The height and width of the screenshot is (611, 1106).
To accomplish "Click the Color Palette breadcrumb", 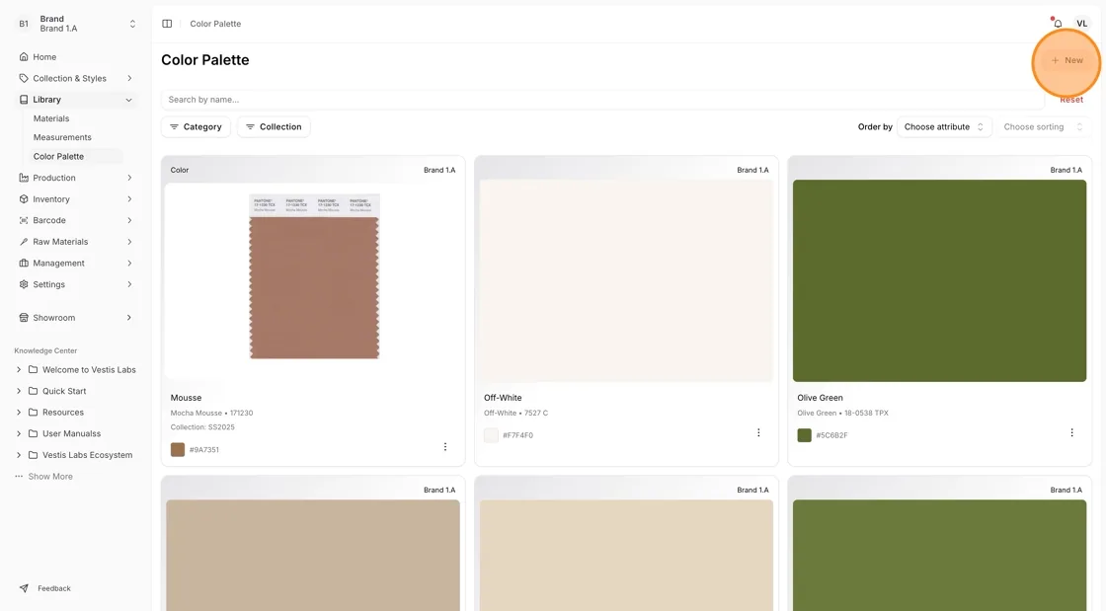I will pyautogui.click(x=215, y=24).
